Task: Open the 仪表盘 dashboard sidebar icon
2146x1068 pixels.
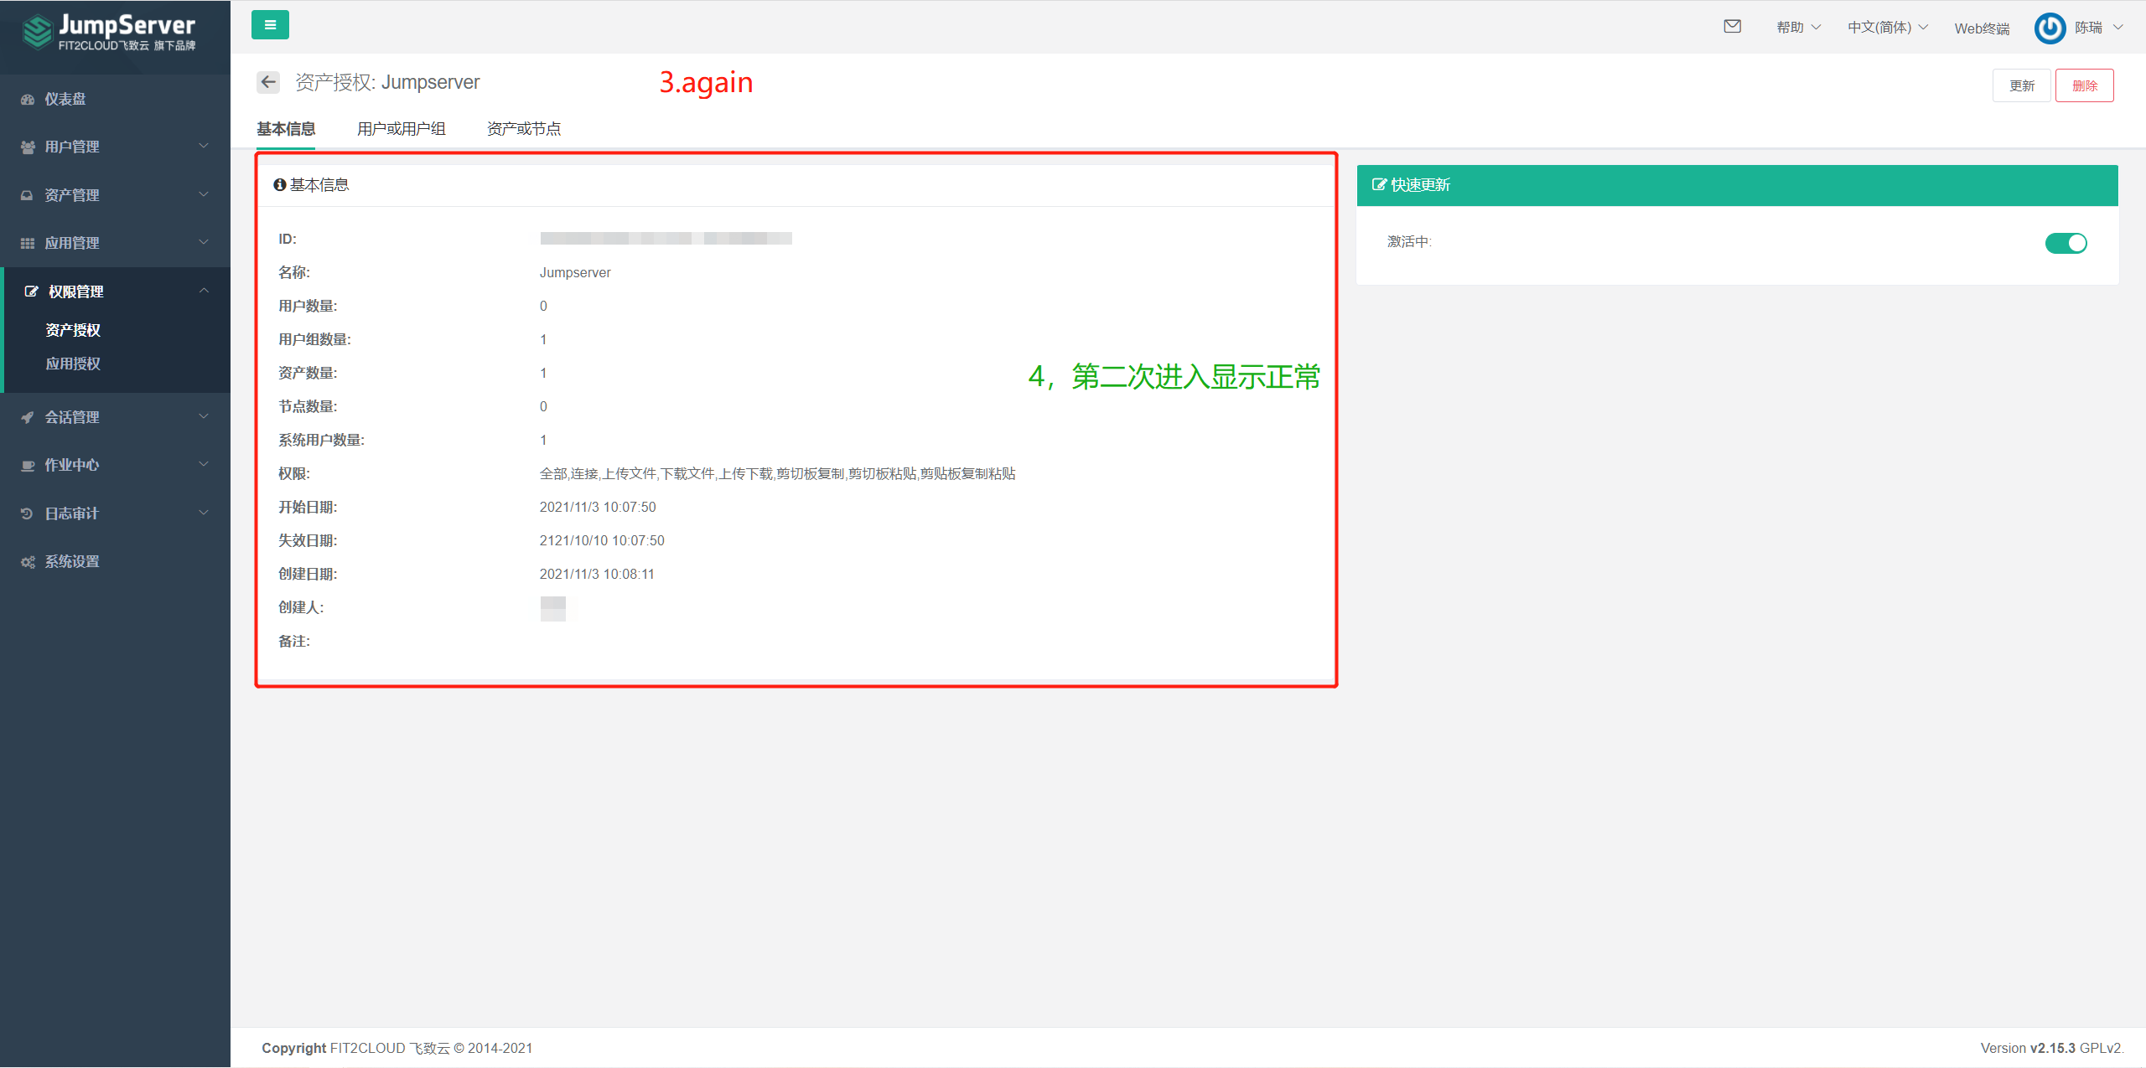Action: (28, 99)
